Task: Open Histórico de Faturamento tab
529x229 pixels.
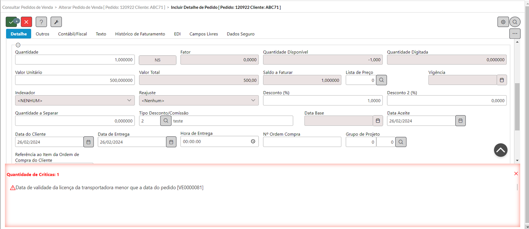Action: click(x=140, y=34)
